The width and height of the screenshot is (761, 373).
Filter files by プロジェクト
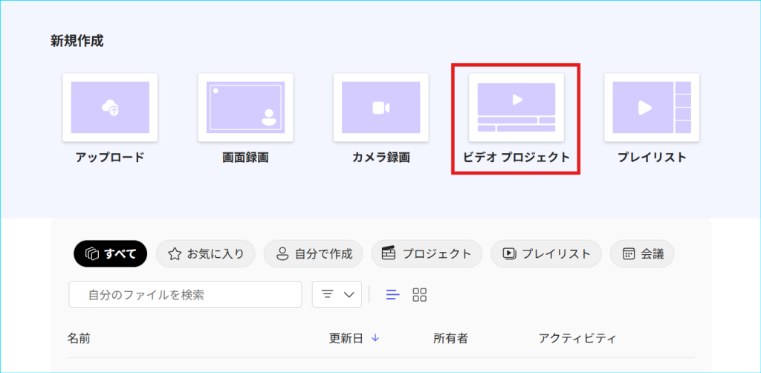coord(427,253)
